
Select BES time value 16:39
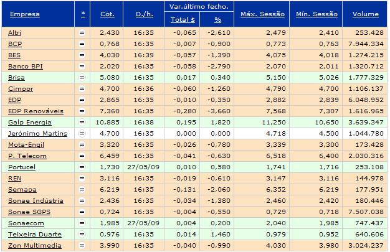(x=144, y=55)
